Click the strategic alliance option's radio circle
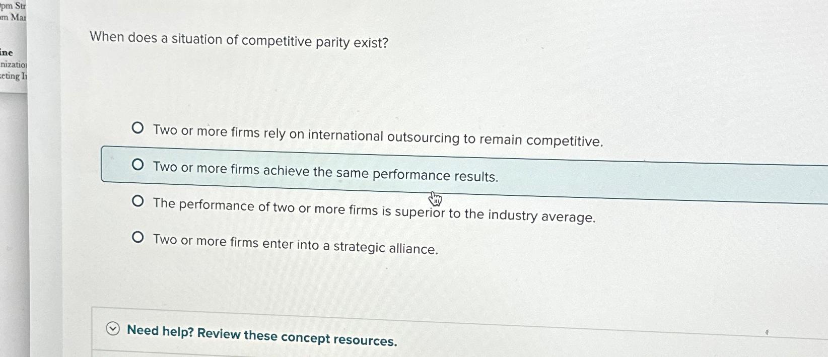Viewport: 828px width, 357px height. click(x=137, y=237)
